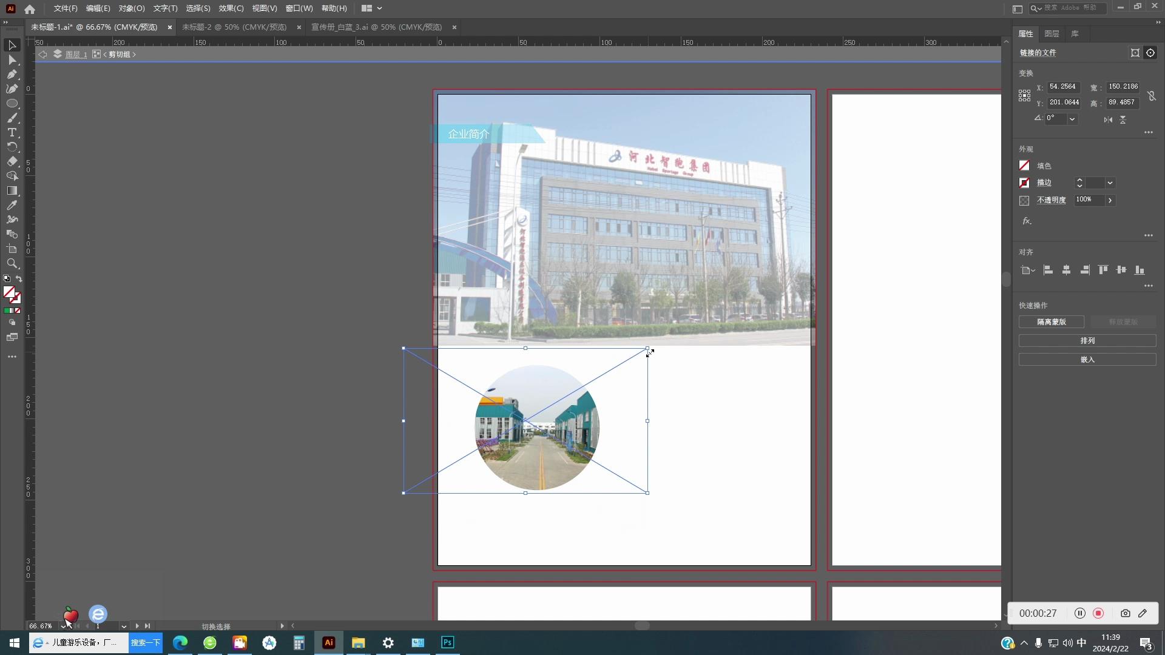
Task: Open the drawing mode options
Action: (x=12, y=323)
